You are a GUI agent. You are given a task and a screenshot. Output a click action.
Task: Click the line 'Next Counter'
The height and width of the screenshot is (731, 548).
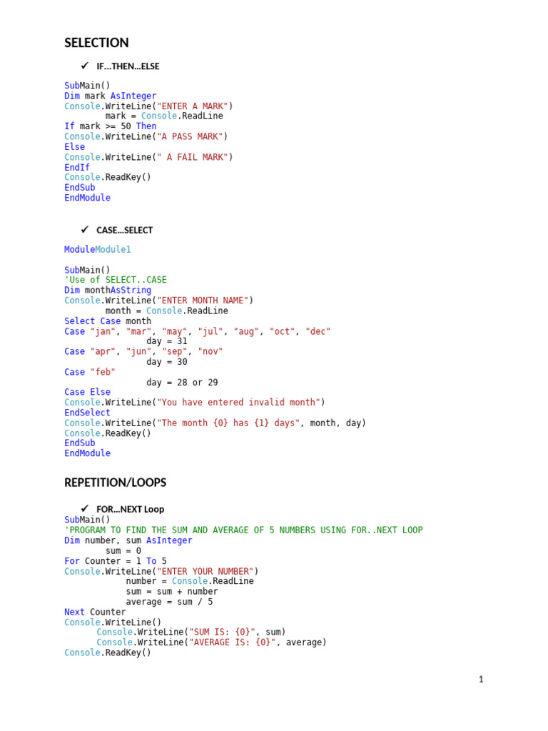point(95,612)
